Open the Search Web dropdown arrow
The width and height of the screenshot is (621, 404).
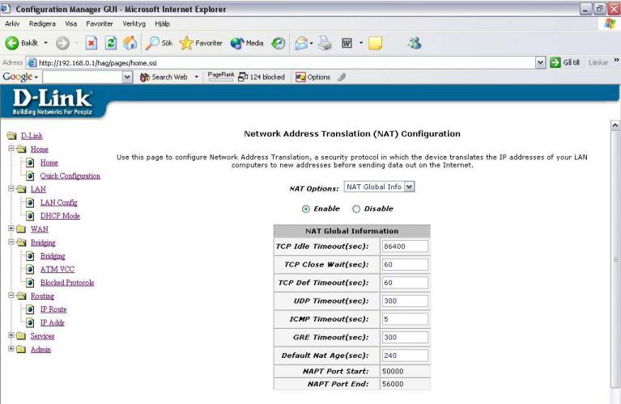196,77
